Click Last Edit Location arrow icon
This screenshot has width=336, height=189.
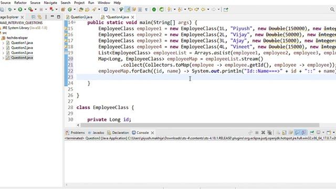[190, 9]
